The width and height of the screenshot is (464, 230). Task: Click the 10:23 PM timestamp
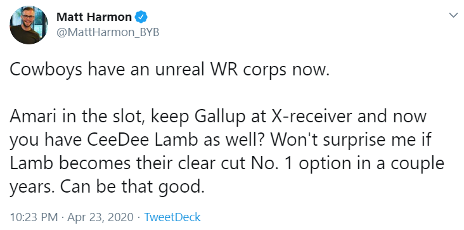tap(34, 217)
